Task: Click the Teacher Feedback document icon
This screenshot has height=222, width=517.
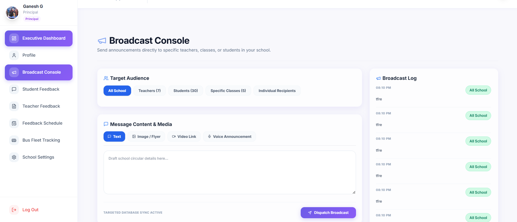Action: (14, 106)
